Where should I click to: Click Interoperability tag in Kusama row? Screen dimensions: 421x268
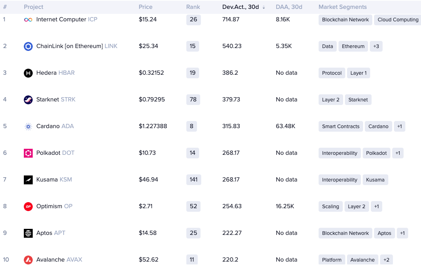(340, 180)
